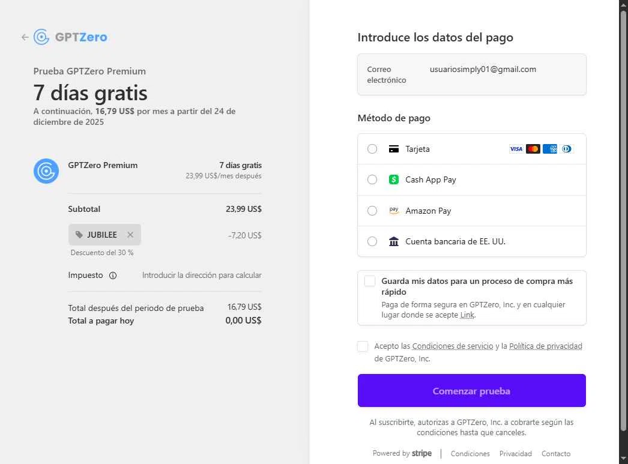Image resolution: width=628 pixels, height=464 pixels.
Task: Click 'Descuento del 30 %' text
Action: (102, 253)
